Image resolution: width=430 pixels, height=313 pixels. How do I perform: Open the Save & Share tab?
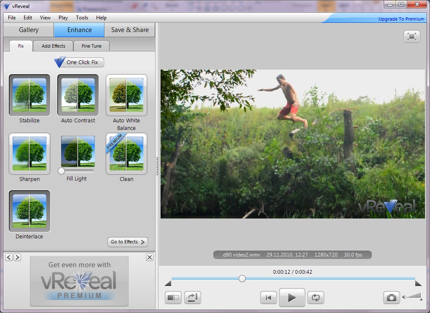tap(130, 30)
